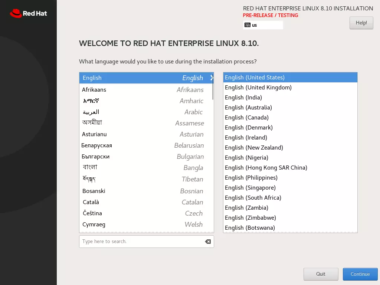Choose Беларуская from the language list
380x285 pixels.
(97, 145)
